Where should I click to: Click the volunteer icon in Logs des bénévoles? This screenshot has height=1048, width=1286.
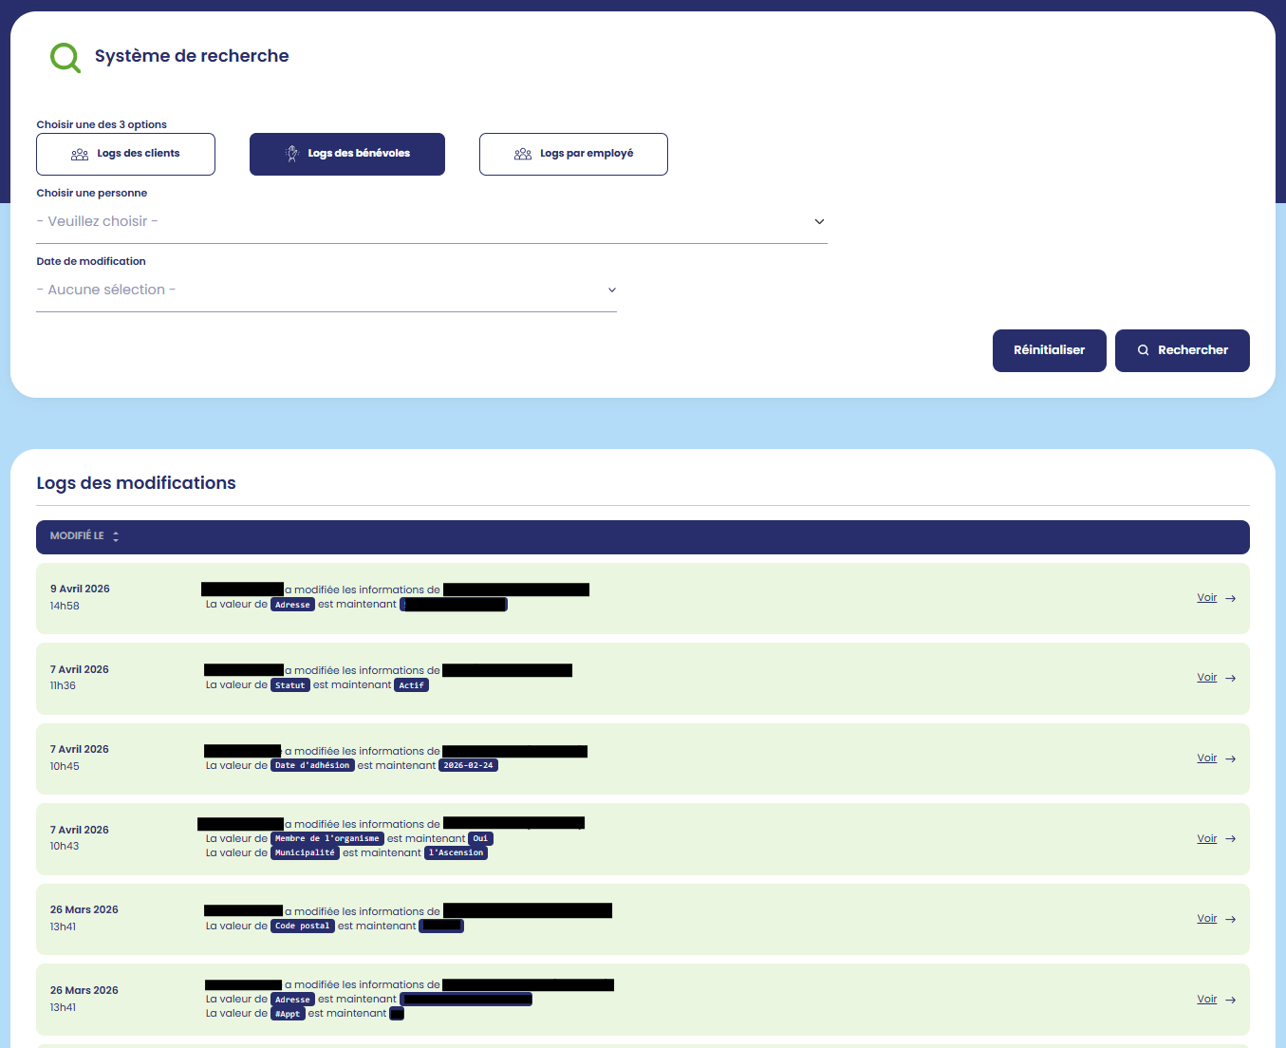292,154
